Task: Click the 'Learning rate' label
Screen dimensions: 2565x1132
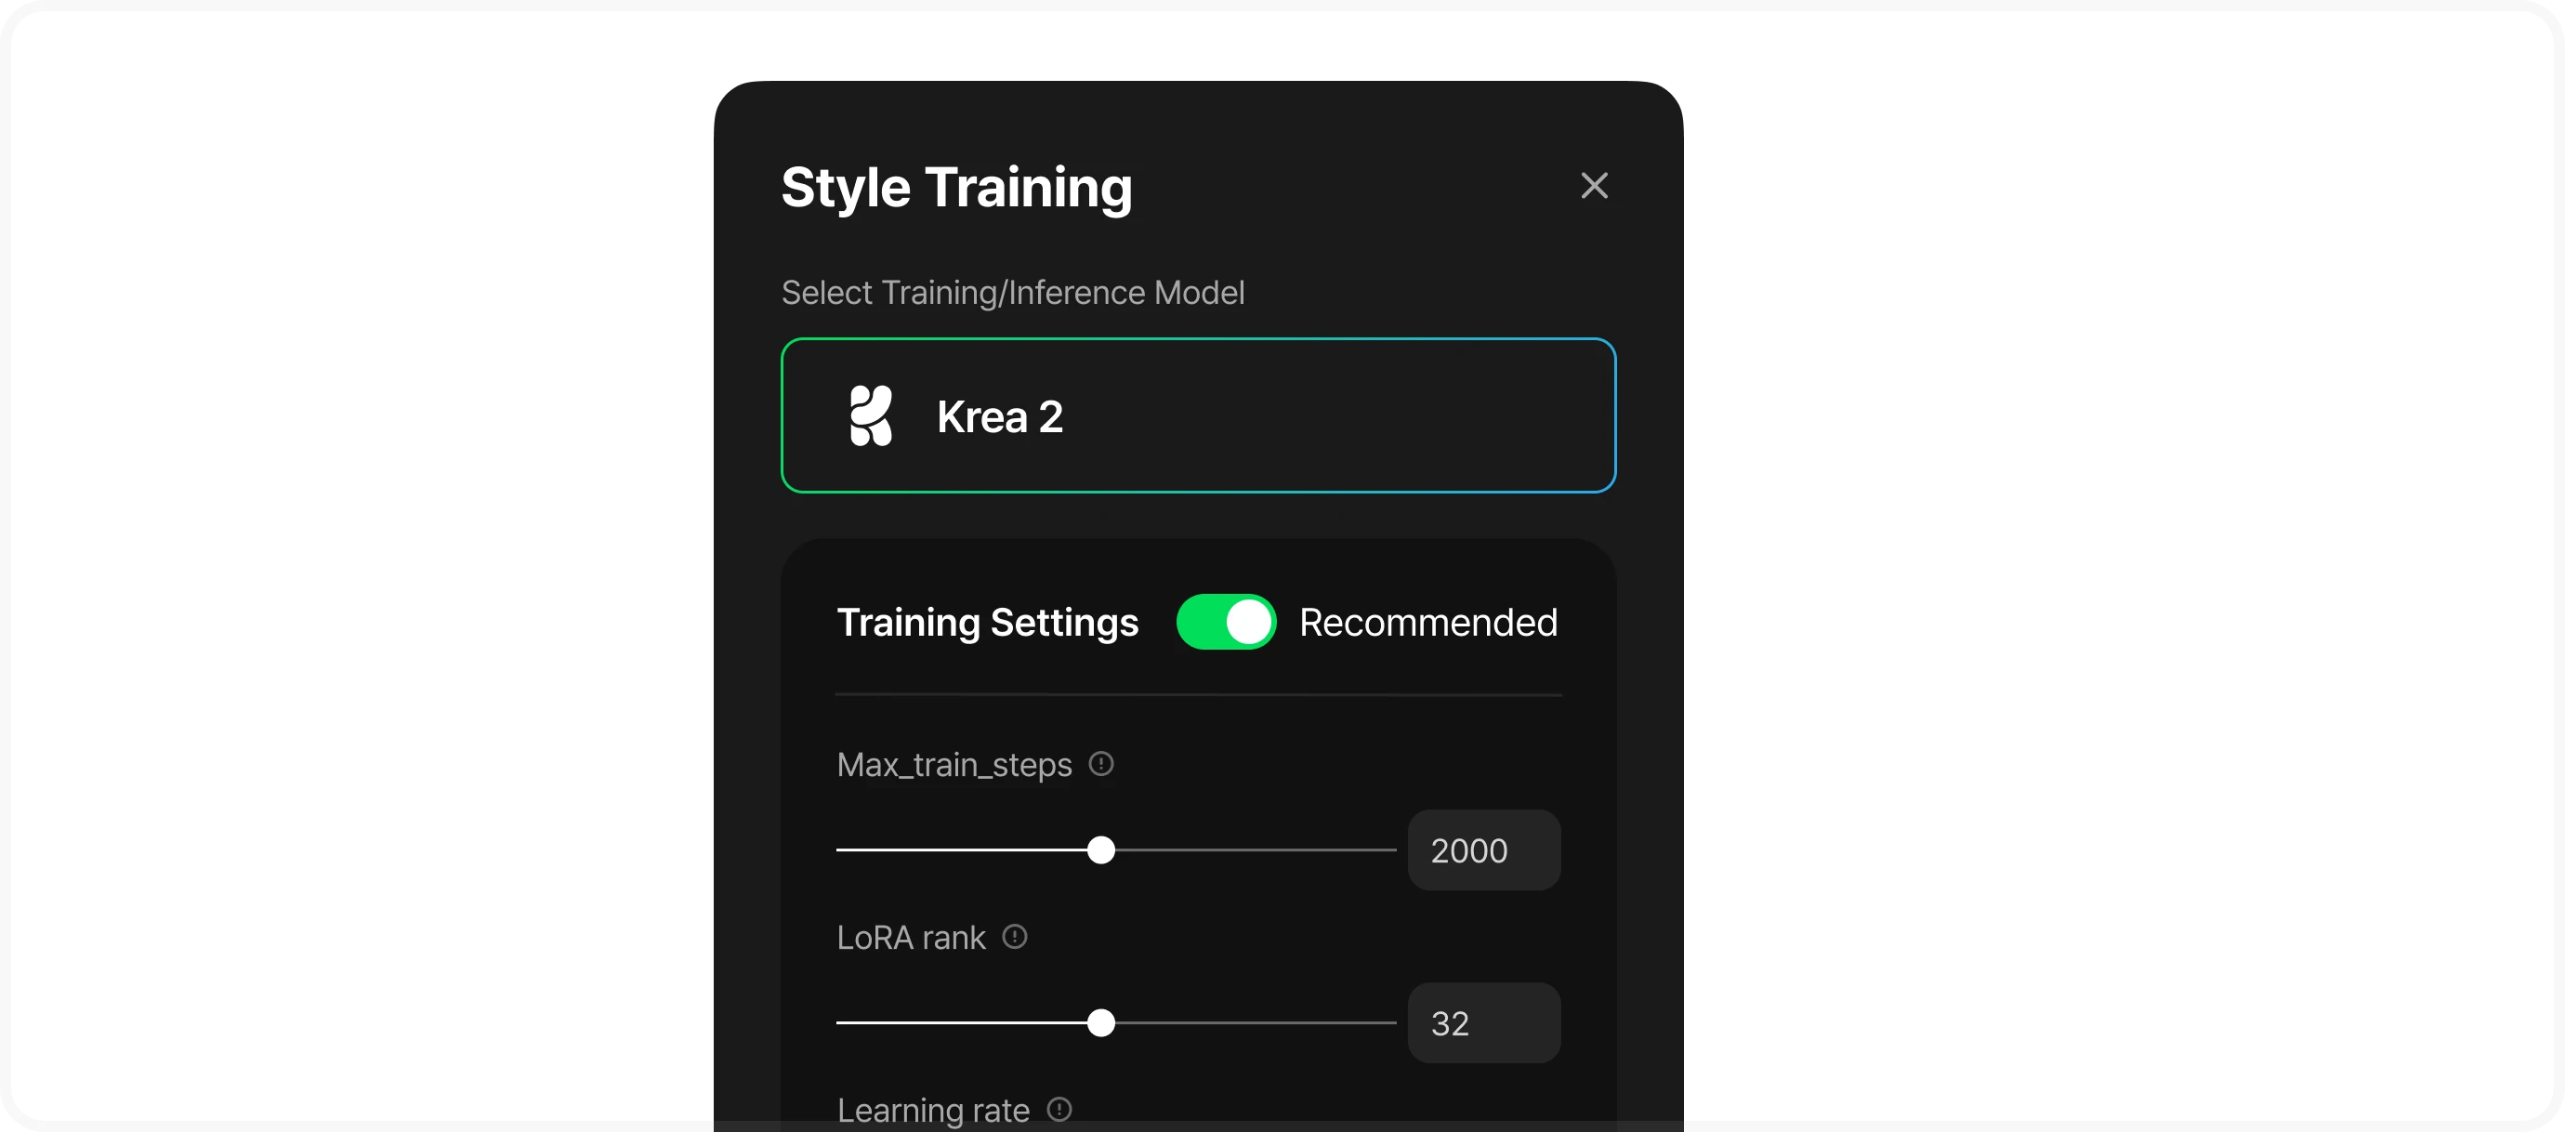Action: (932, 1110)
